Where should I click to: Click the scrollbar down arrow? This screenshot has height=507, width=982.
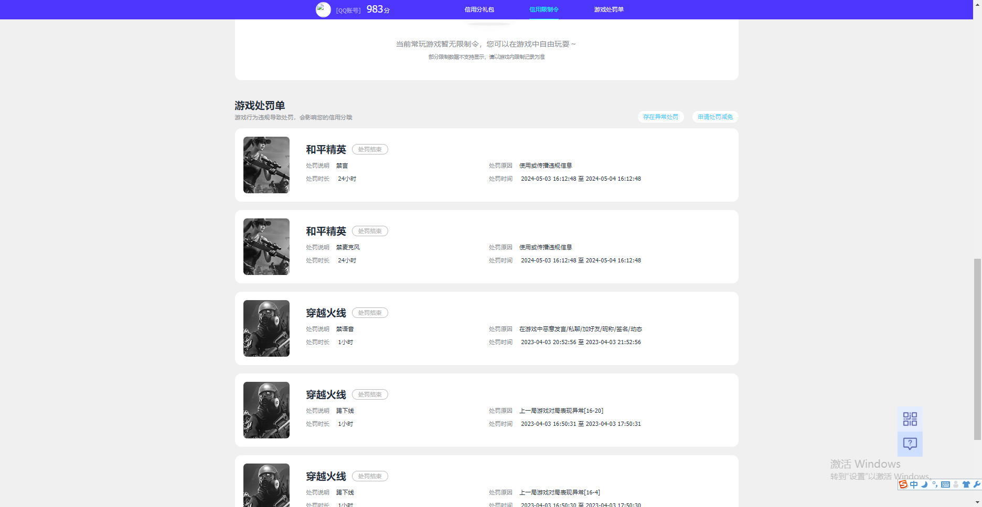[x=977, y=503]
